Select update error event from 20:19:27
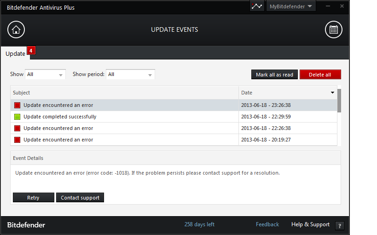This screenshot has width=377, height=235. (174, 140)
